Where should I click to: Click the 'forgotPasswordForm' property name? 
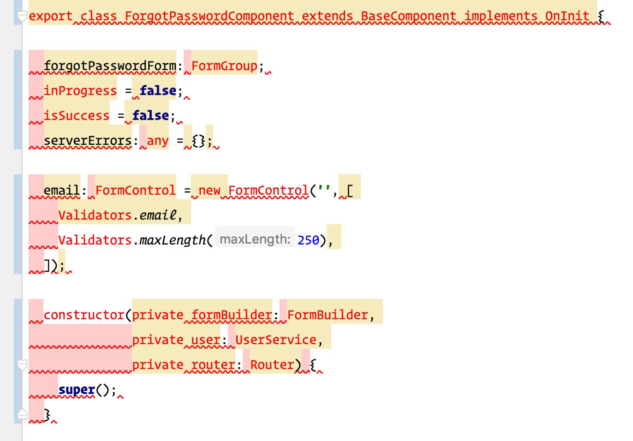pyautogui.click(x=110, y=66)
